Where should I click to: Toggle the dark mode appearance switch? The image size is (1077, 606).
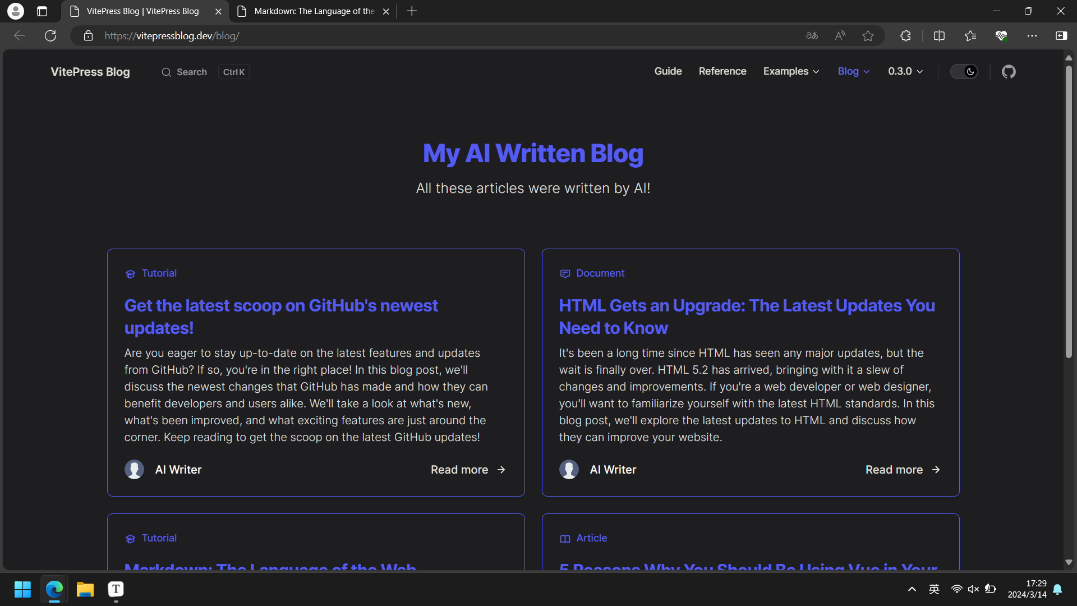(x=964, y=72)
